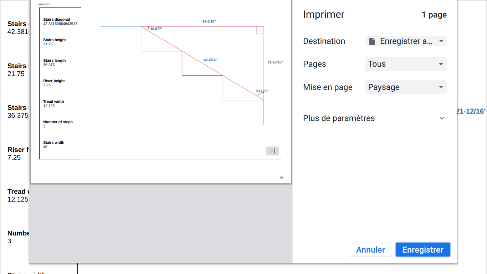The width and height of the screenshot is (487, 274).
Task: Click the red right-angle marker in diagram
Action: (x=260, y=30)
